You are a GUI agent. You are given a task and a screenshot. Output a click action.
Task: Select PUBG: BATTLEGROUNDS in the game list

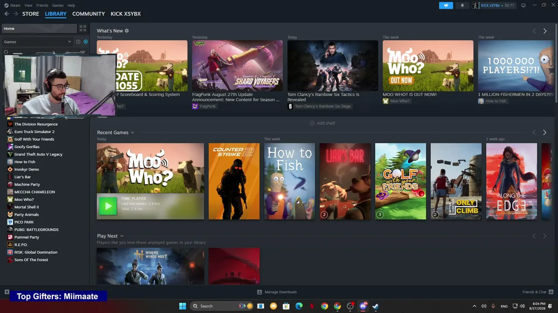pos(36,230)
